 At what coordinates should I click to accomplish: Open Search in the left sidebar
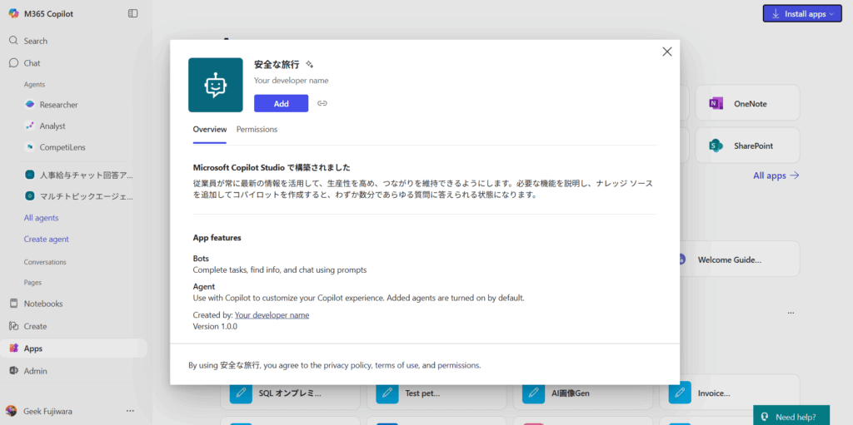pos(35,41)
